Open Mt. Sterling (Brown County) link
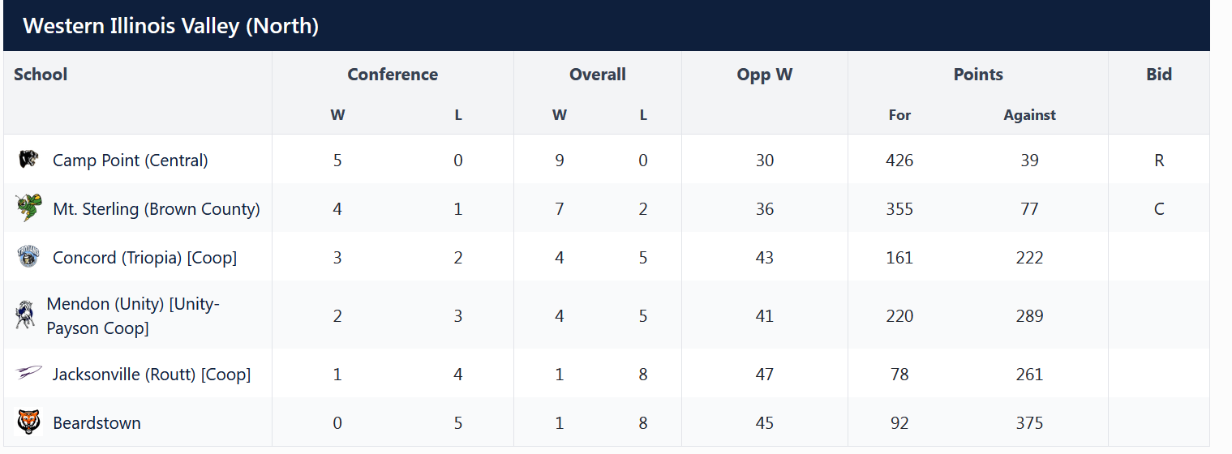 click(x=156, y=209)
